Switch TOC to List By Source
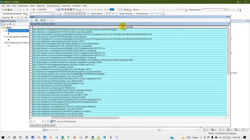The image size is (250, 140). [5, 24]
